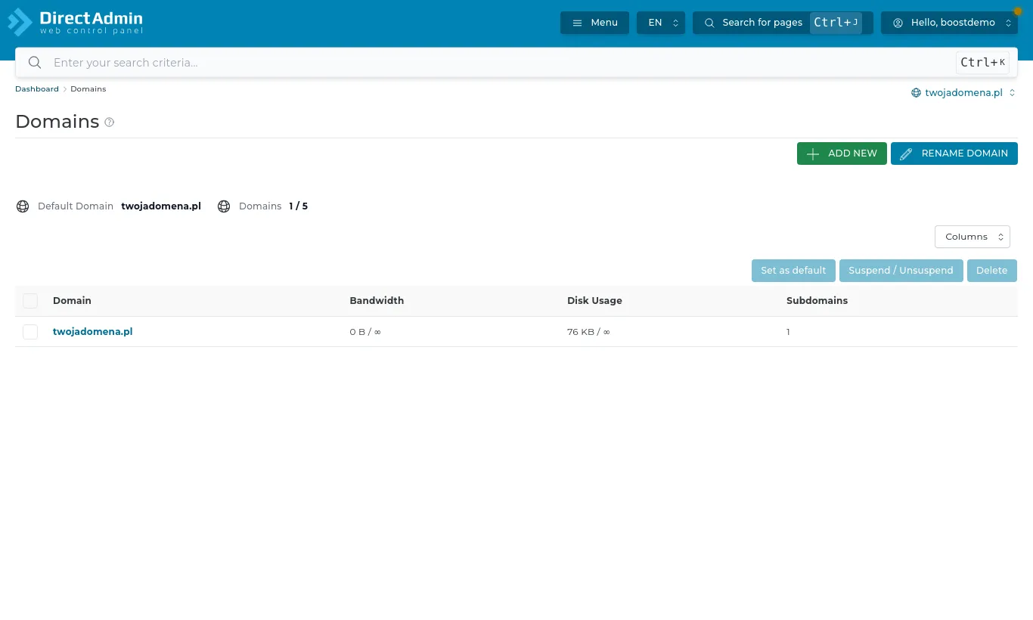Viewport: 1033px width, 620px height.
Task: Click the Domains breadcrumb item
Action: pyautogui.click(x=88, y=89)
